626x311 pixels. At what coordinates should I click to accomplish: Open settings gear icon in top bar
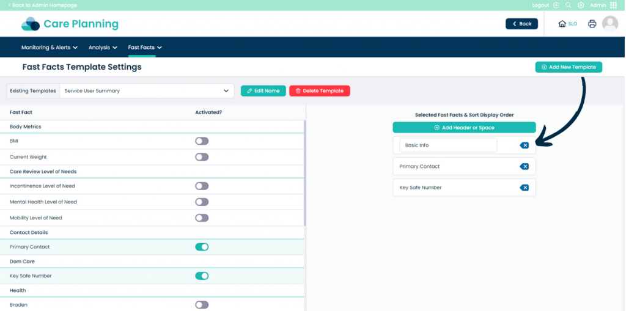(581, 5)
